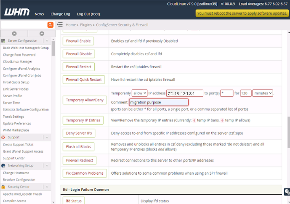The width and height of the screenshot is (290, 204).
Task: Toggle the sidebar collapse hamburger icon
Action: click(x=60, y=24)
